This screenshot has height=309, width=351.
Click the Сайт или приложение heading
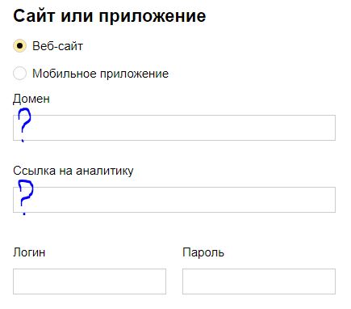[x=110, y=16]
